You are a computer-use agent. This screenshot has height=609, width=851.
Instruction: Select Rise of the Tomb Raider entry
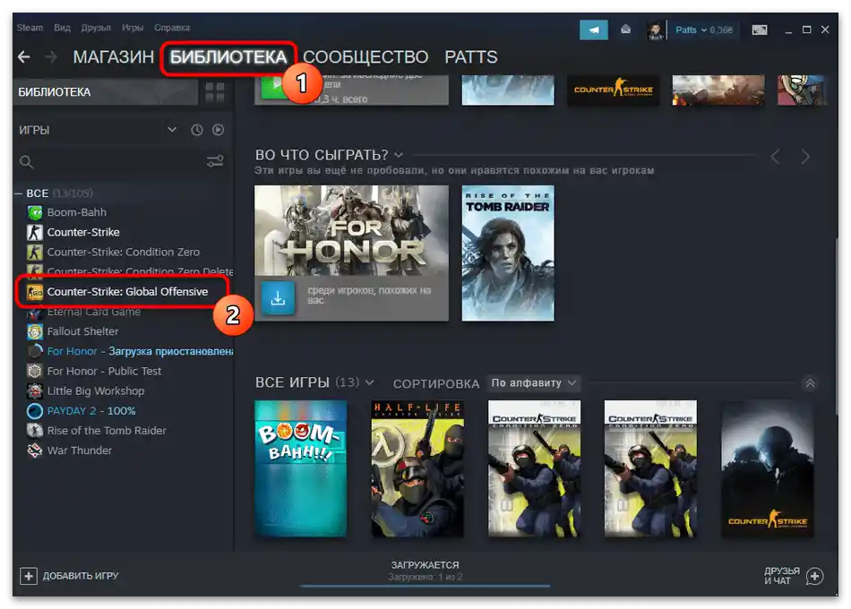click(x=107, y=431)
